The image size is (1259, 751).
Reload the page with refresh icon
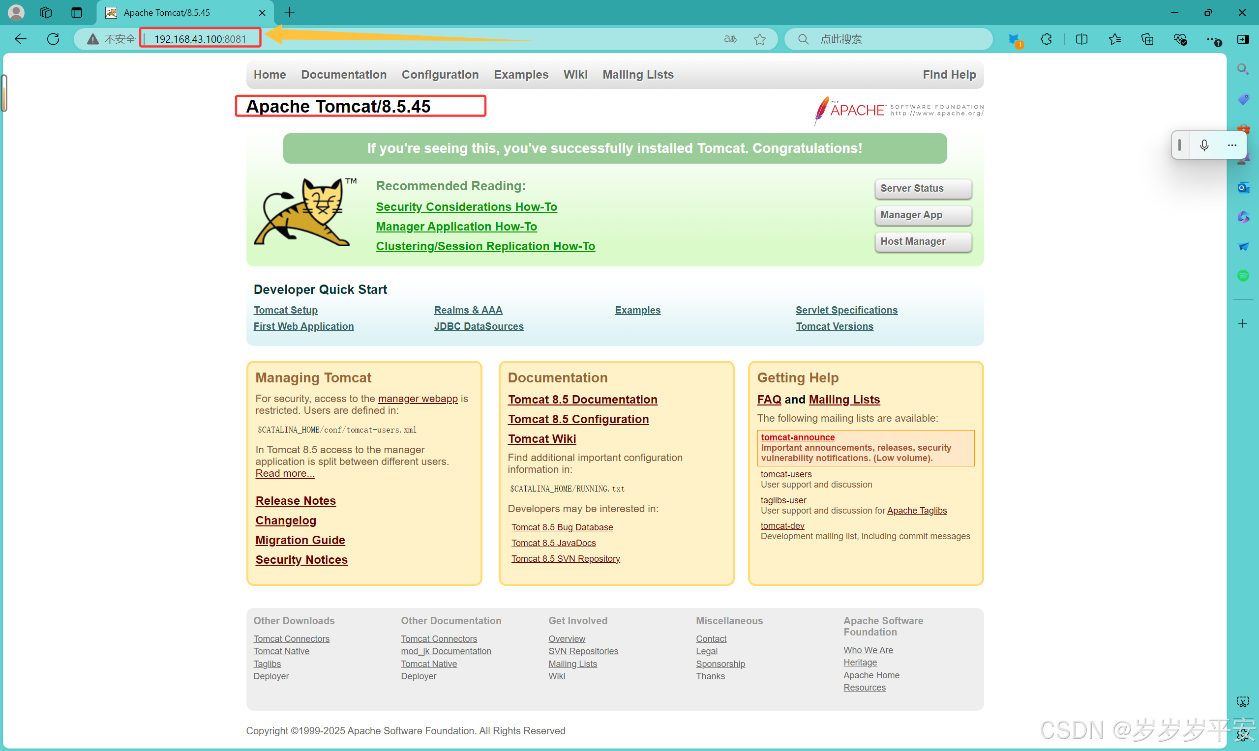pos(53,39)
